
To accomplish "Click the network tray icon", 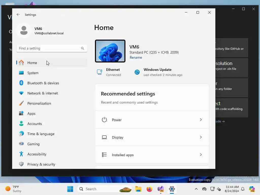I will (x=212, y=189).
